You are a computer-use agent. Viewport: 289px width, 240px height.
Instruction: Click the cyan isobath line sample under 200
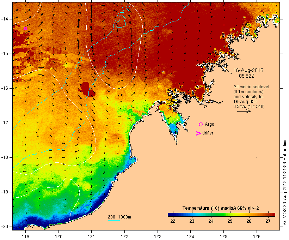click(114, 220)
